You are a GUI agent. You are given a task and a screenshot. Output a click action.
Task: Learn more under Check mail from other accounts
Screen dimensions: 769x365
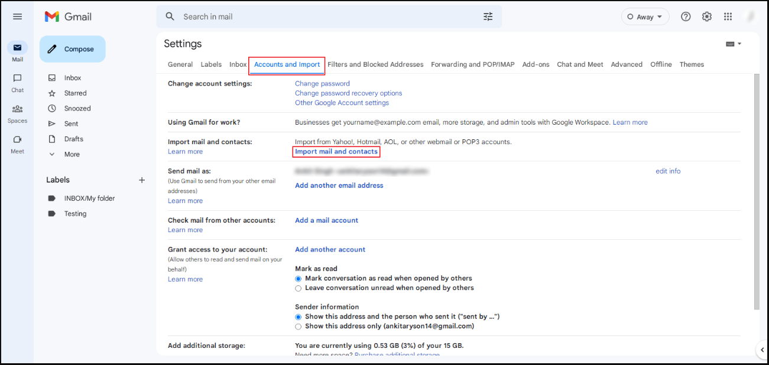pos(185,230)
